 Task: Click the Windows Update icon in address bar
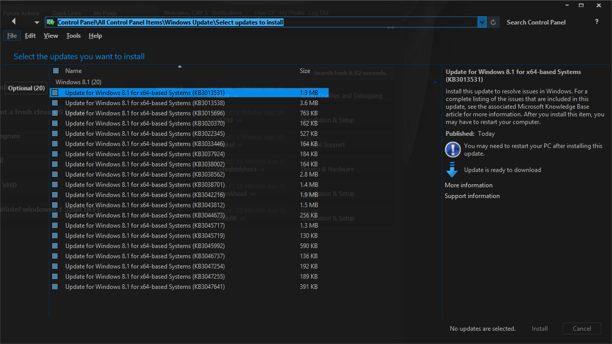(x=50, y=22)
